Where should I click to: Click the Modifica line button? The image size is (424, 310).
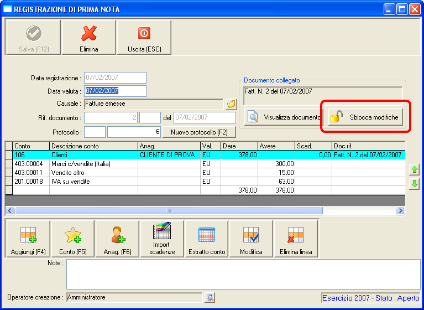click(x=251, y=239)
